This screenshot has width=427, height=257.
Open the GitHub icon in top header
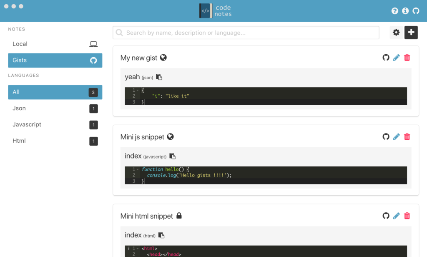[x=416, y=11]
